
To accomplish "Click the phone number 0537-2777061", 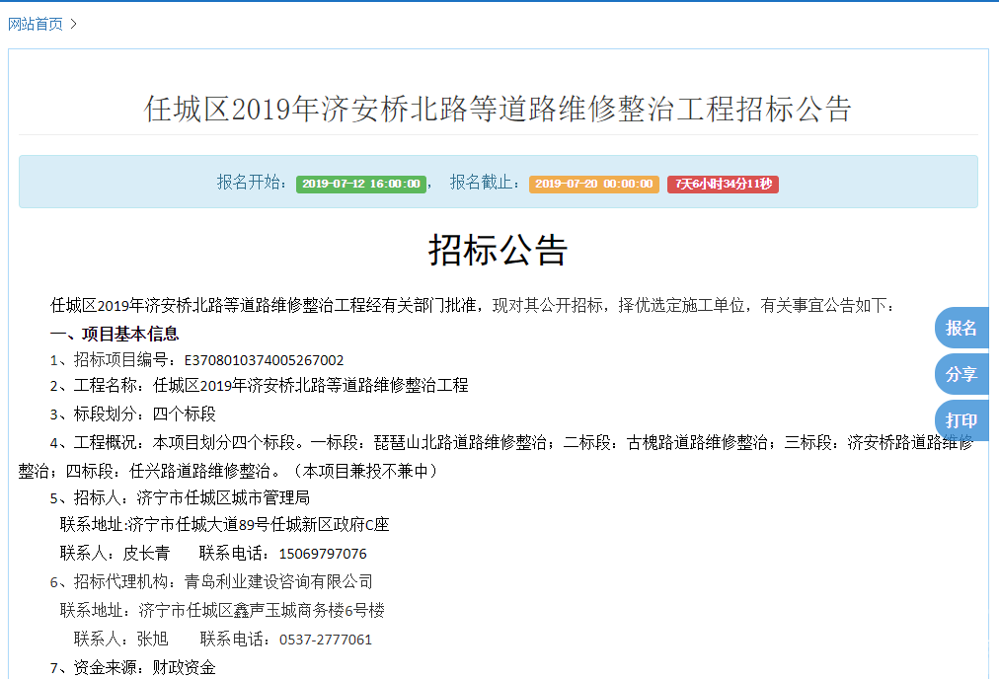I will 326,640.
